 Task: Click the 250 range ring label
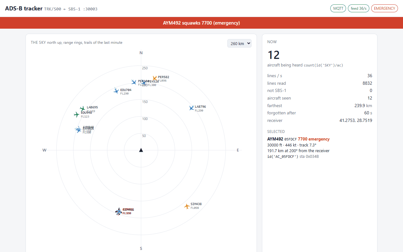(x=145, y=68)
